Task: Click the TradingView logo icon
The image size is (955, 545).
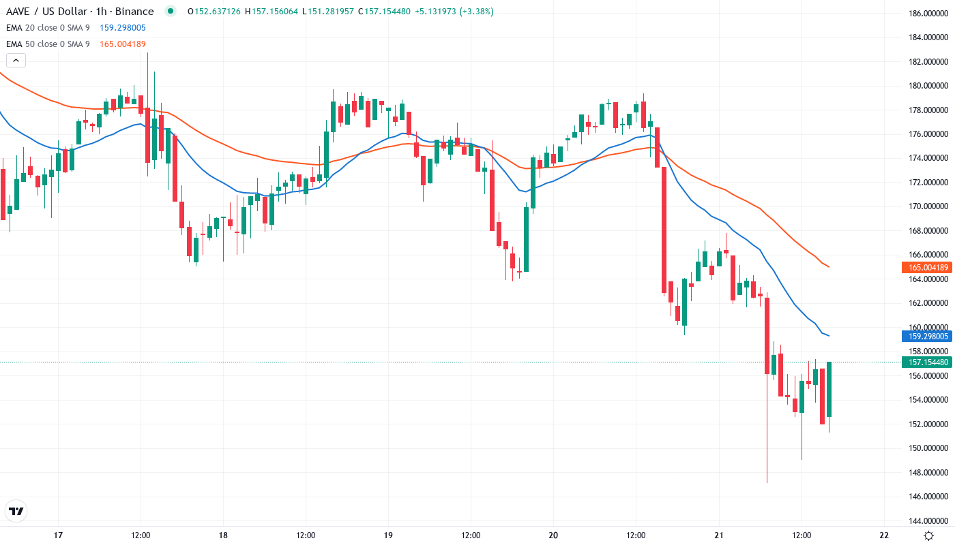Action: (x=16, y=511)
